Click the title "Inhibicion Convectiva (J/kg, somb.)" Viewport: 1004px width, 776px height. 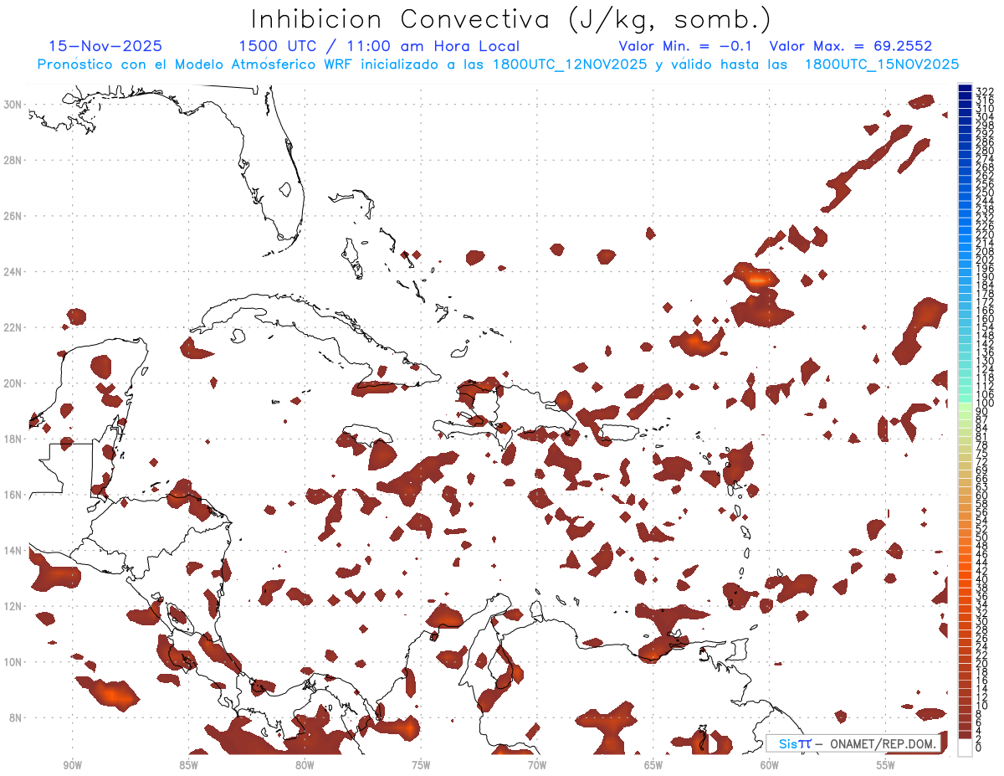[x=511, y=19]
